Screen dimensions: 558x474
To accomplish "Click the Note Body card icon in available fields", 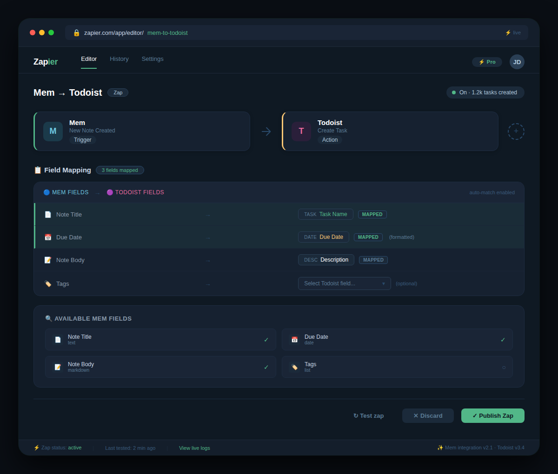I will point(58,367).
